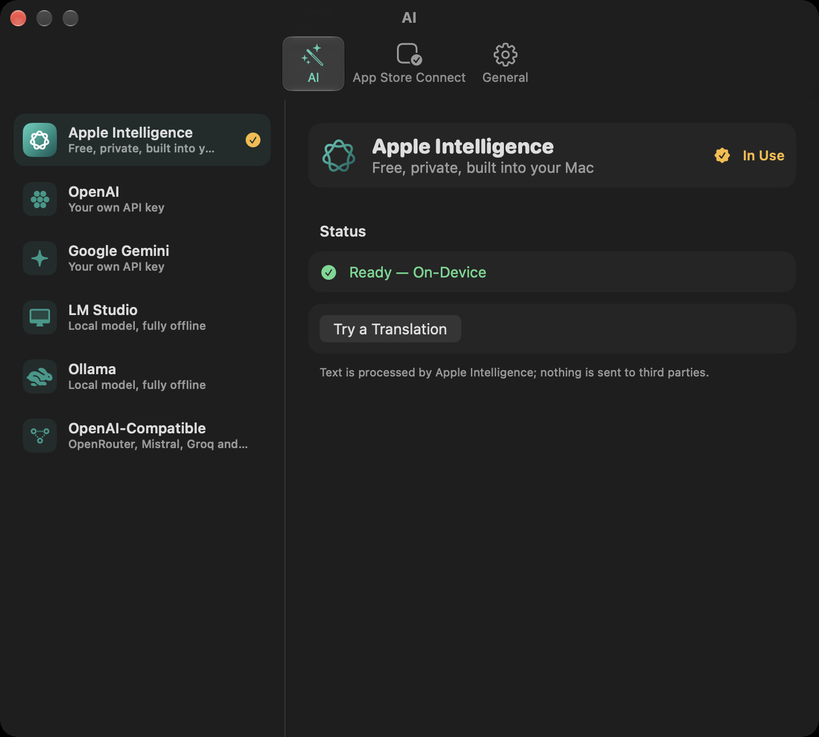Click the OpenAI flower icon

click(x=40, y=199)
